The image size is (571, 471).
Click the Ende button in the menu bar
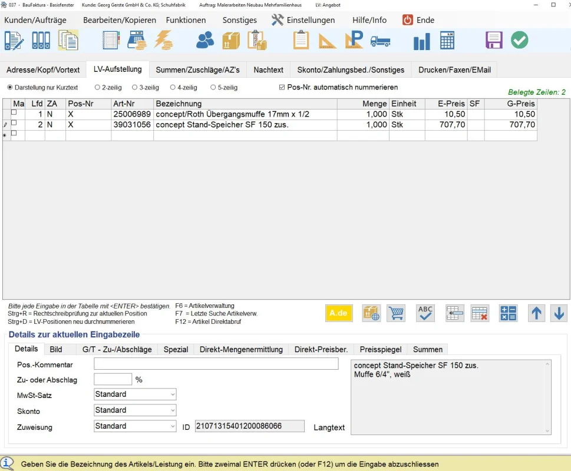pyautogui.click(x=418, y=20)
